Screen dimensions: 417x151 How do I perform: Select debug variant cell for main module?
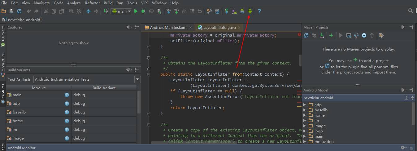104,95
